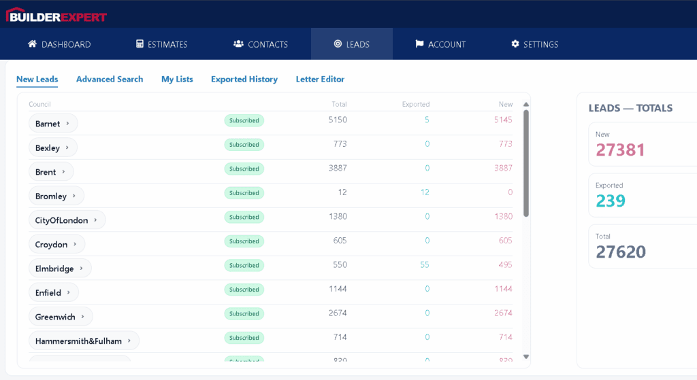The width and height of the screenshot is (697, 380).
Task: Click the Contacts people icon
Action: pos(238,44)
